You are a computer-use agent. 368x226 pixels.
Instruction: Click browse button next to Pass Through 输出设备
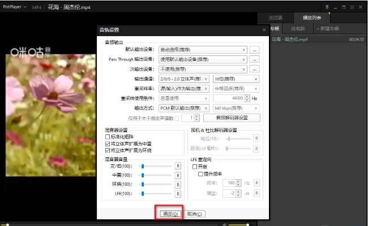click(x=254, y=59)
